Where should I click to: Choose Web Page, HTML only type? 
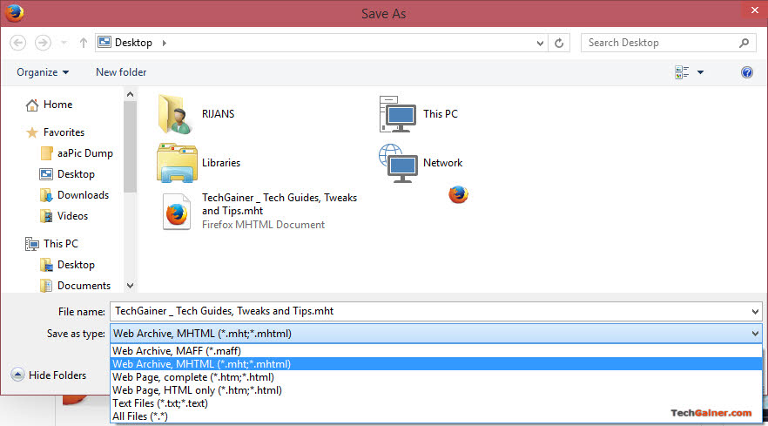tap(436, 390)
